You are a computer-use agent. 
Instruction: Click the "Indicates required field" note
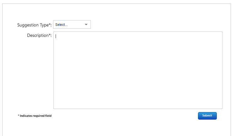pos(36,116)
